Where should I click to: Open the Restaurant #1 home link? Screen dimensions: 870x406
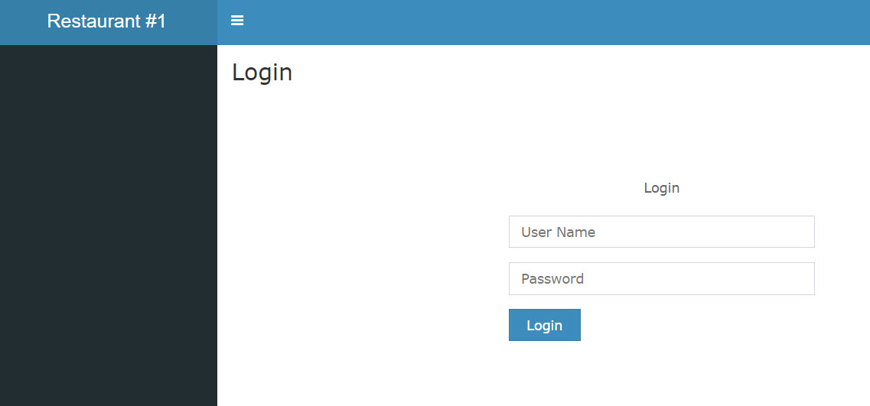(106, 21)
